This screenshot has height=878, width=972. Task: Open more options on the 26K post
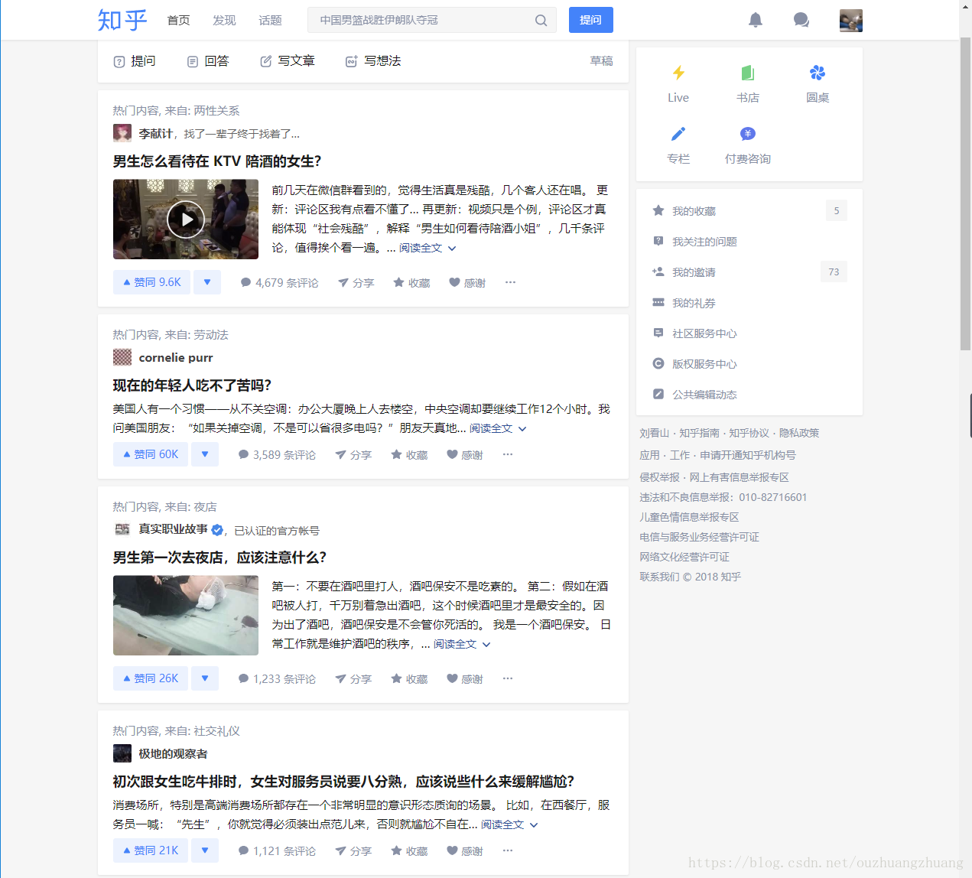(x=508, y=678)
